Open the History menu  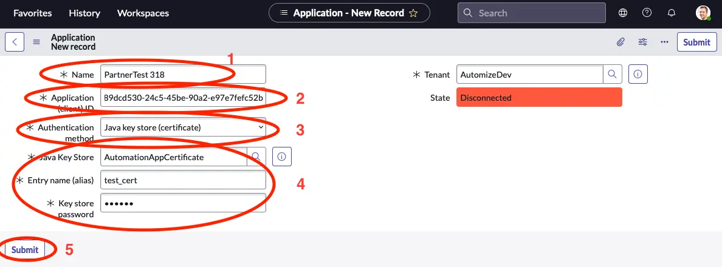pos(84,13)
